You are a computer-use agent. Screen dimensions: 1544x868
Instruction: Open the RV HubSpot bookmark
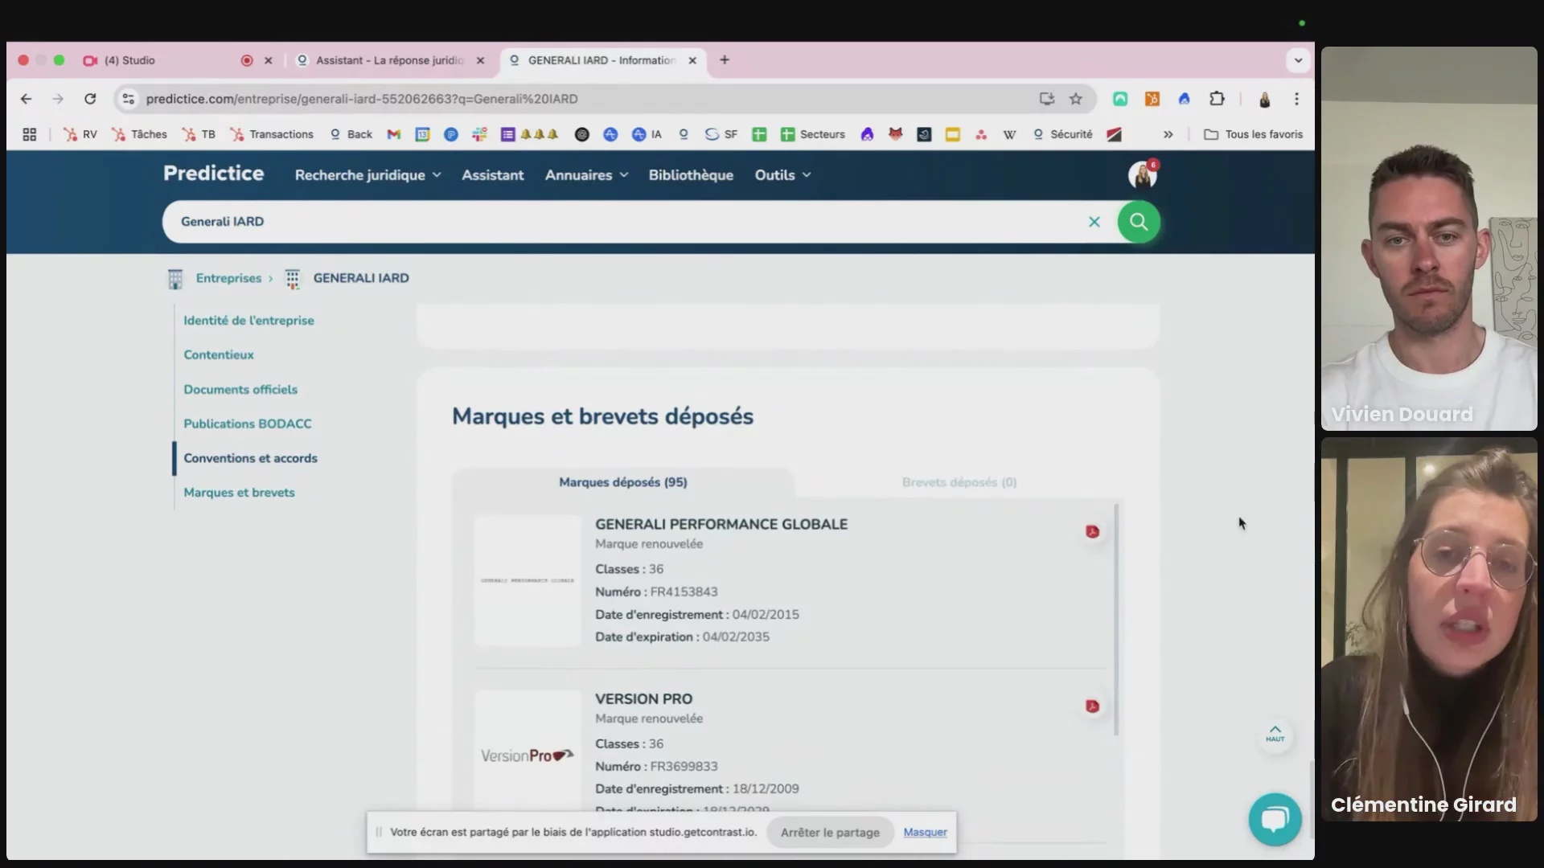tap(80, 134)
